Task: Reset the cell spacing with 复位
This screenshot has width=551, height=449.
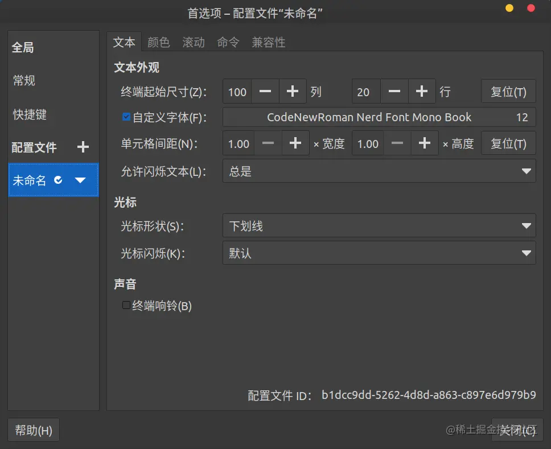Action: click(508, 143)
